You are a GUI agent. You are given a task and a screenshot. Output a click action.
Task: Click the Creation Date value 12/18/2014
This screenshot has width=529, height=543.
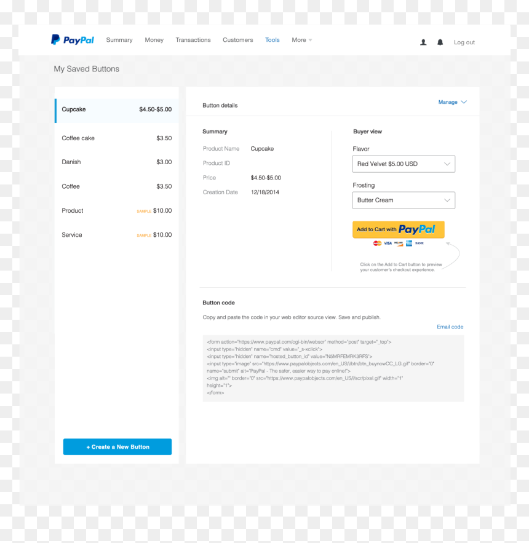tap(265, 192)
